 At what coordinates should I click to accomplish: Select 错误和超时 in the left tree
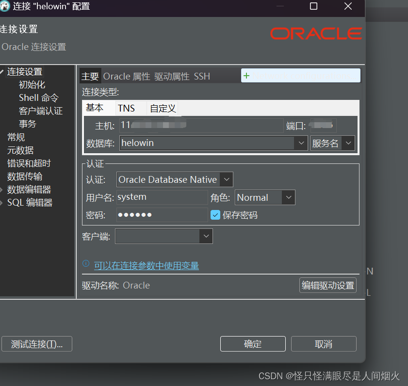pyautogui.click(x=29, y=163)
